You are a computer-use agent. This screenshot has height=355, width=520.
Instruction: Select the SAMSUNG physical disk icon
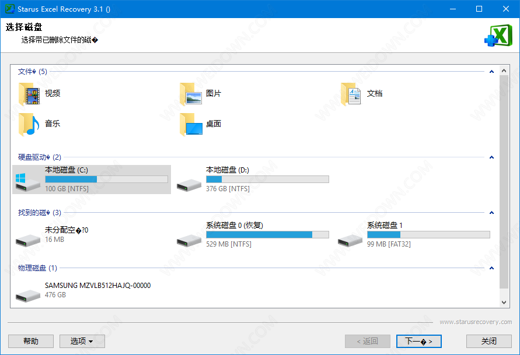pyautogui.click(x=28, y=296)
